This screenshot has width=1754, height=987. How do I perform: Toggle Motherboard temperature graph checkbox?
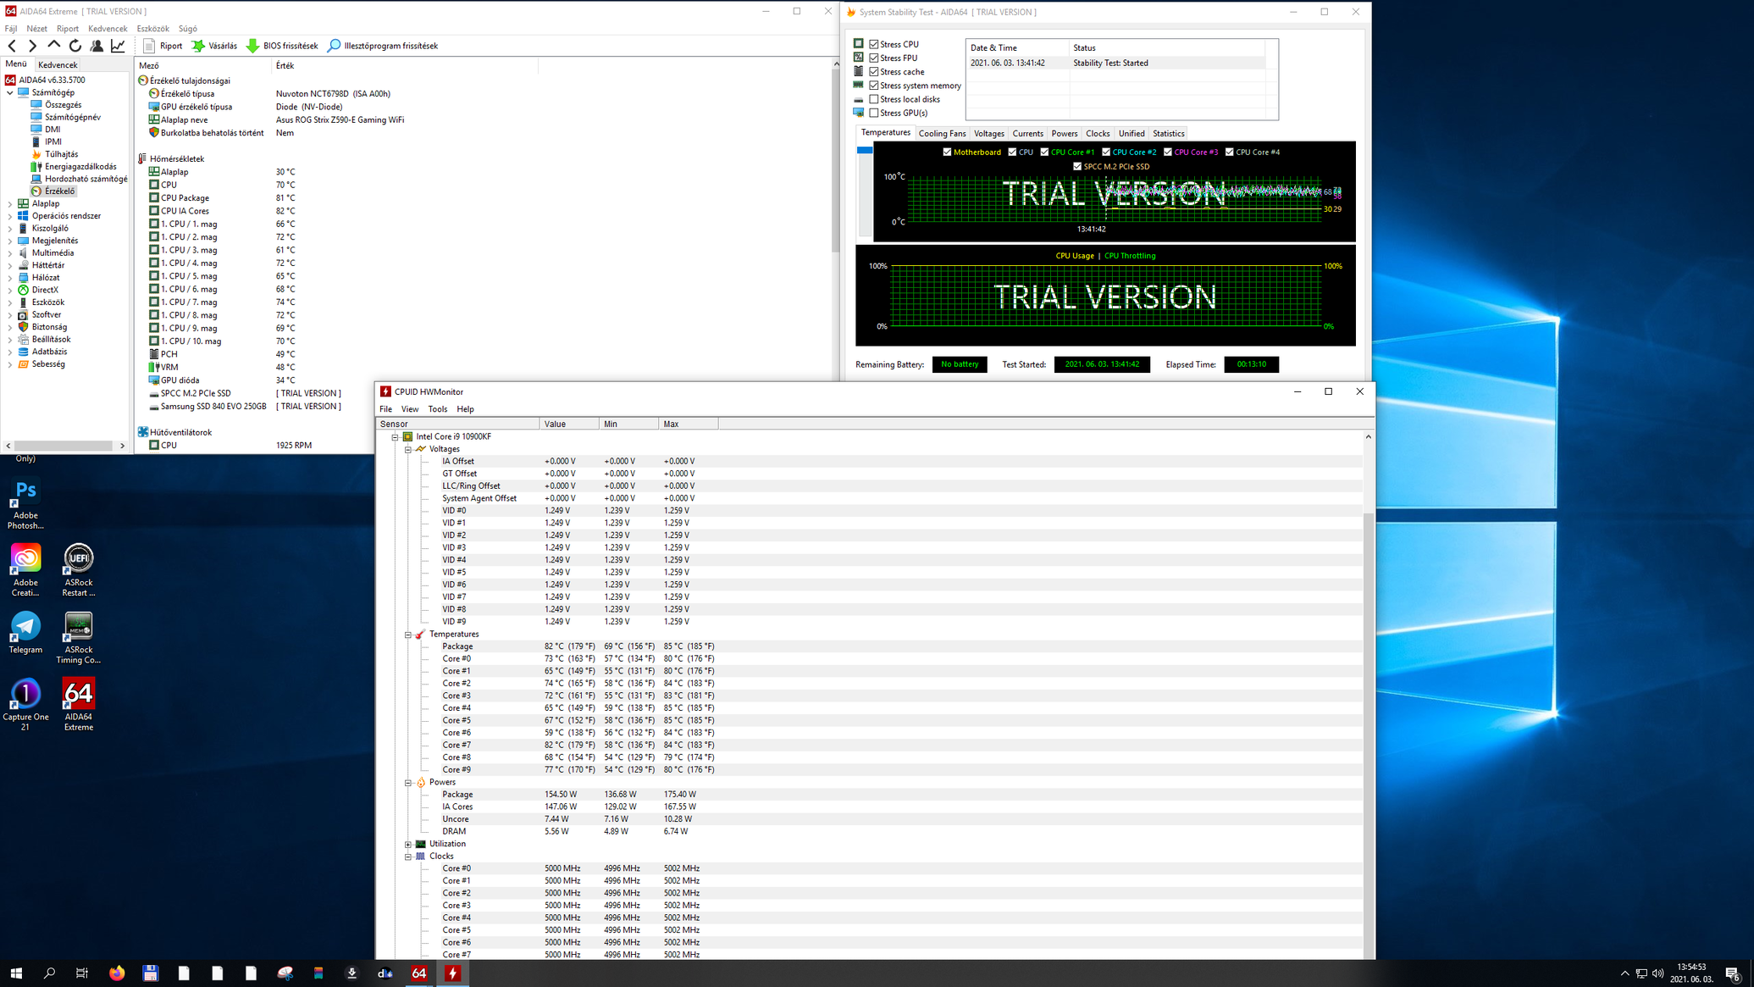point(947,152)
